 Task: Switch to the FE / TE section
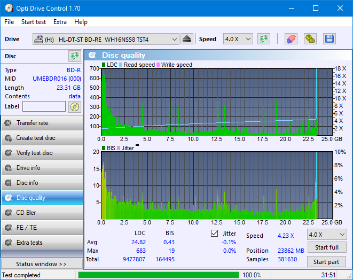(x=42, y=228)
